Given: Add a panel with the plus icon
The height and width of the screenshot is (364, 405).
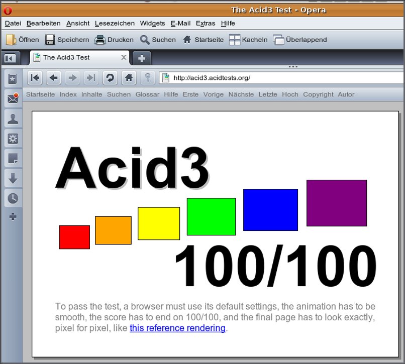Looking at the screenshot, I should [x=13, y=217].
